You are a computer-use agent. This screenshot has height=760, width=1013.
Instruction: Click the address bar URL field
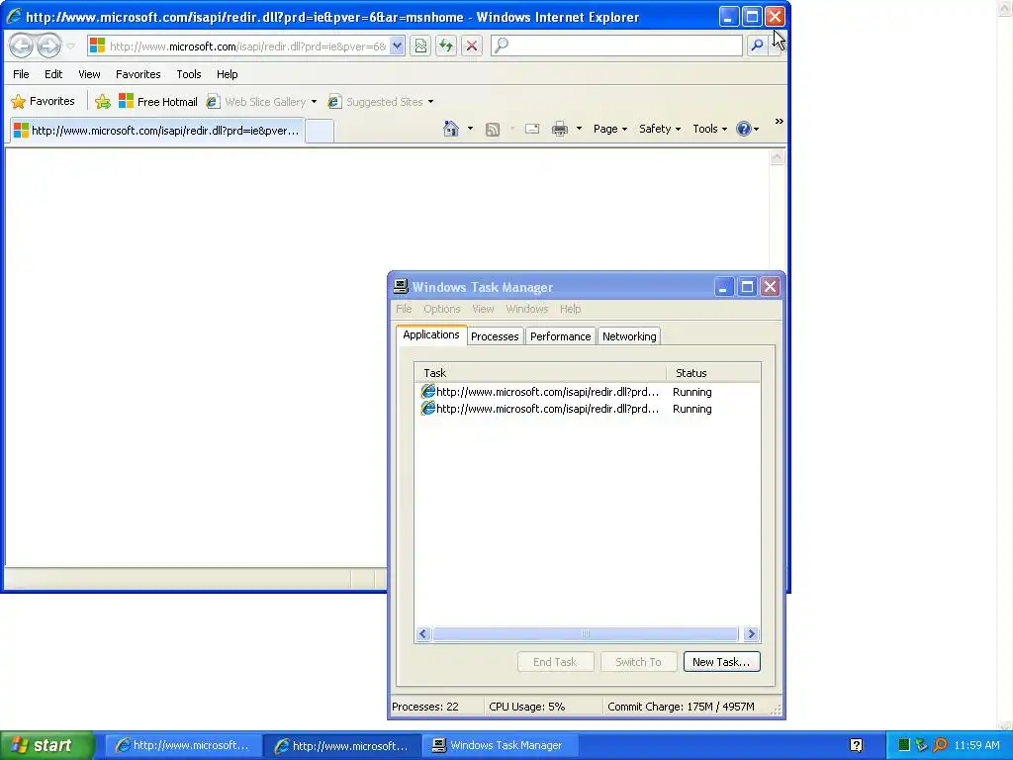pos(248,46)
